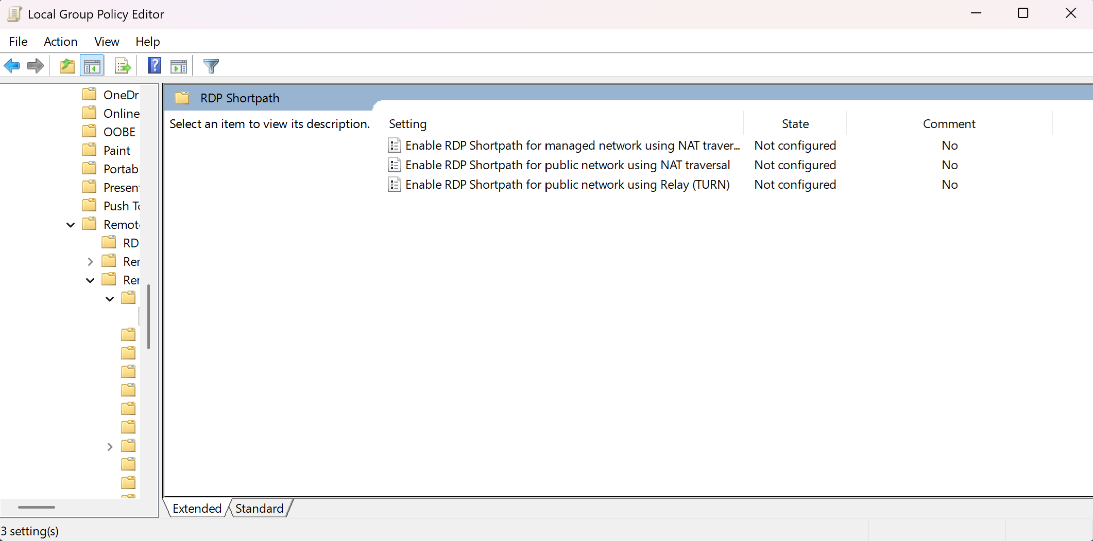Click the policy icon beside NAT traversal setting
The image size is (1093, 541).
click(x=395, y=165)
